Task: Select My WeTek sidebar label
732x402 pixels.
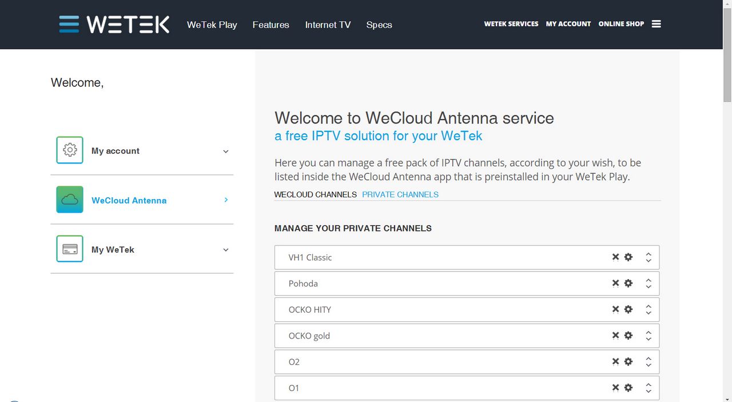Action: 113,249
